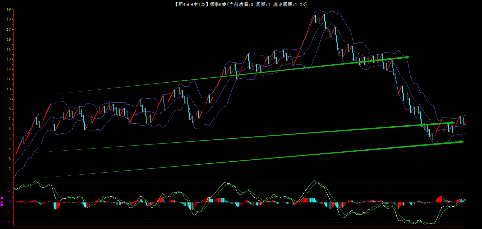Select the 19 label on price axis
Viewport: 482px width, 229px height.
pyautogui.click(x=9, y=9)
